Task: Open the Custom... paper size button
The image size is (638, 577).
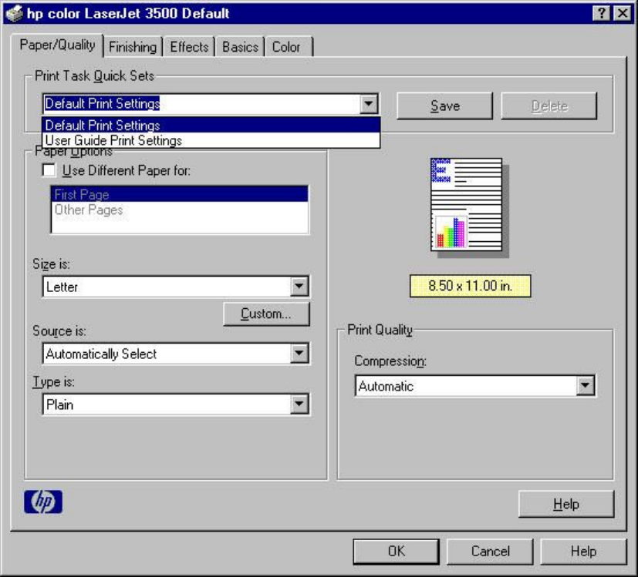Action: (x=266, y=314)
